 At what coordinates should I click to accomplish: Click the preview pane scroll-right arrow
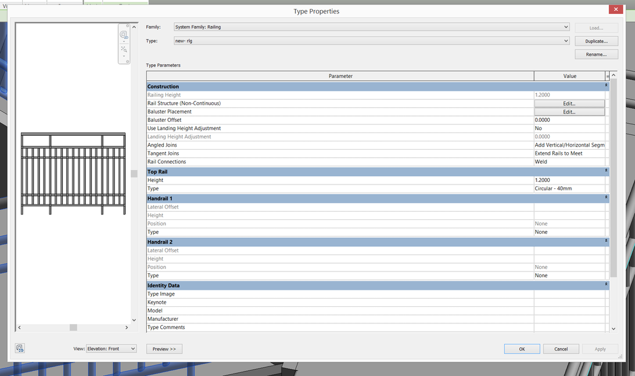[126, 328]
